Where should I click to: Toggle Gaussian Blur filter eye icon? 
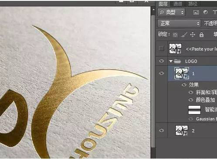(x=191, y=119)
